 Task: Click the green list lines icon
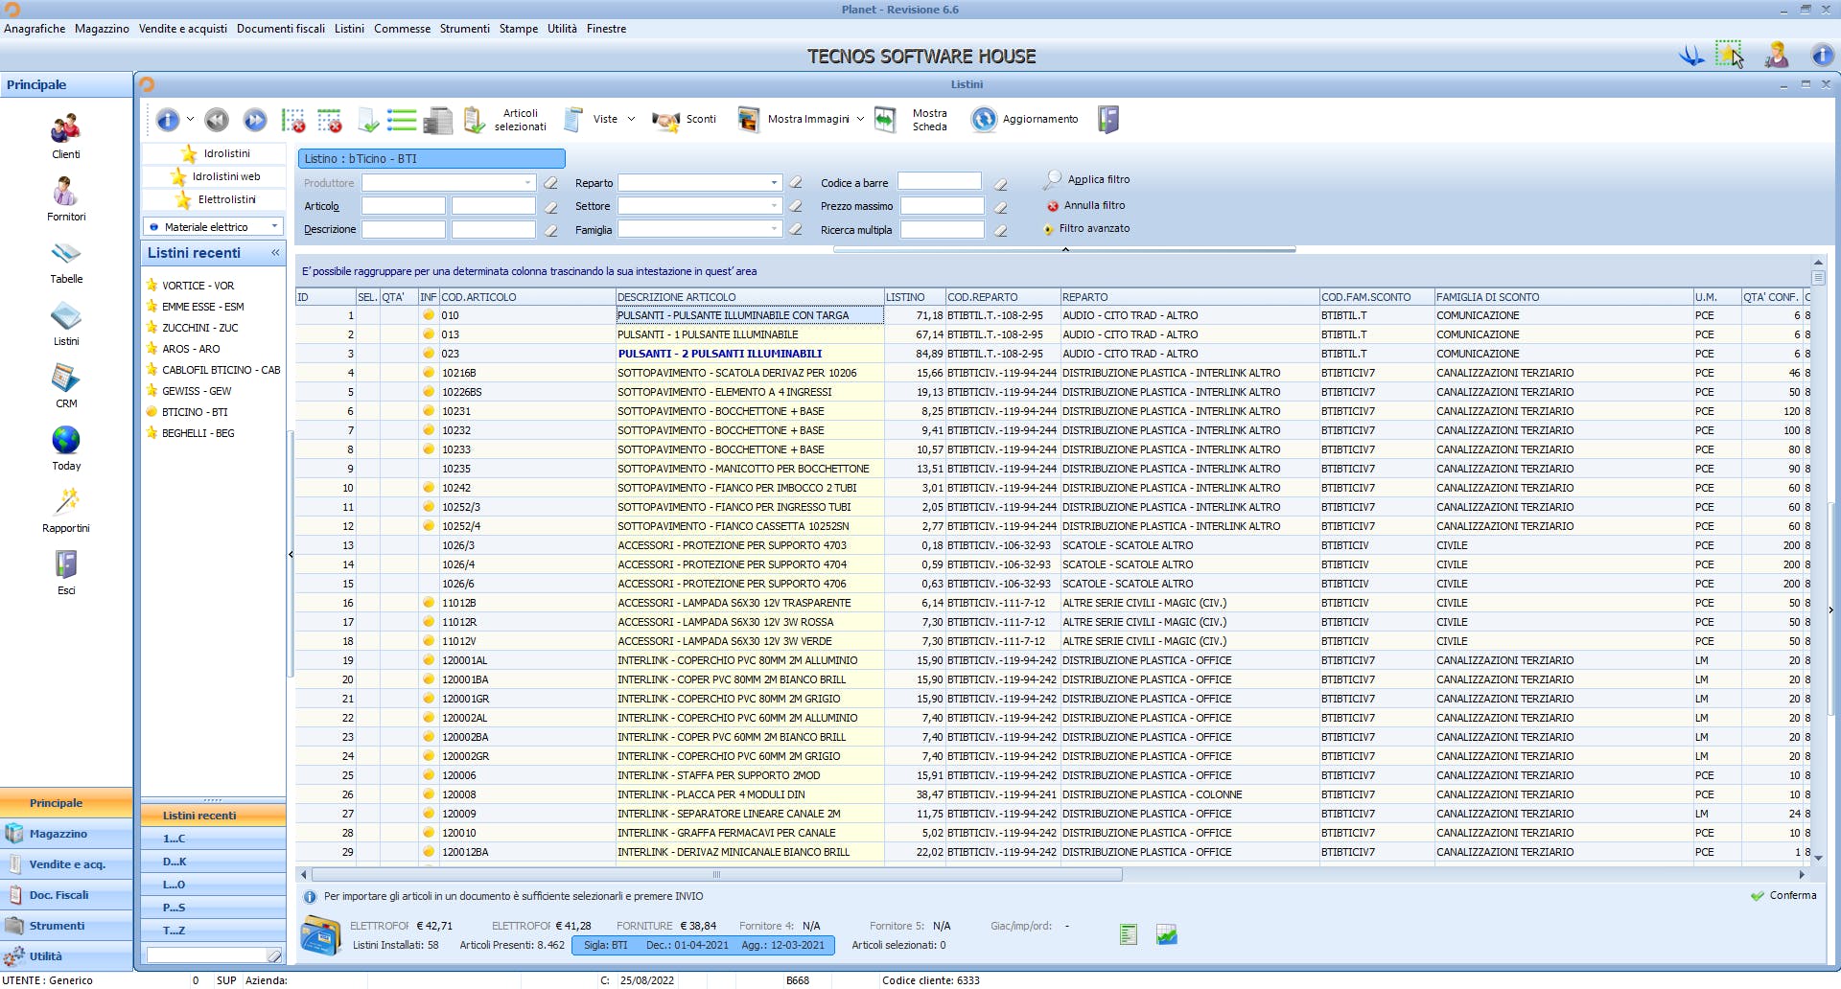(402, 120)
